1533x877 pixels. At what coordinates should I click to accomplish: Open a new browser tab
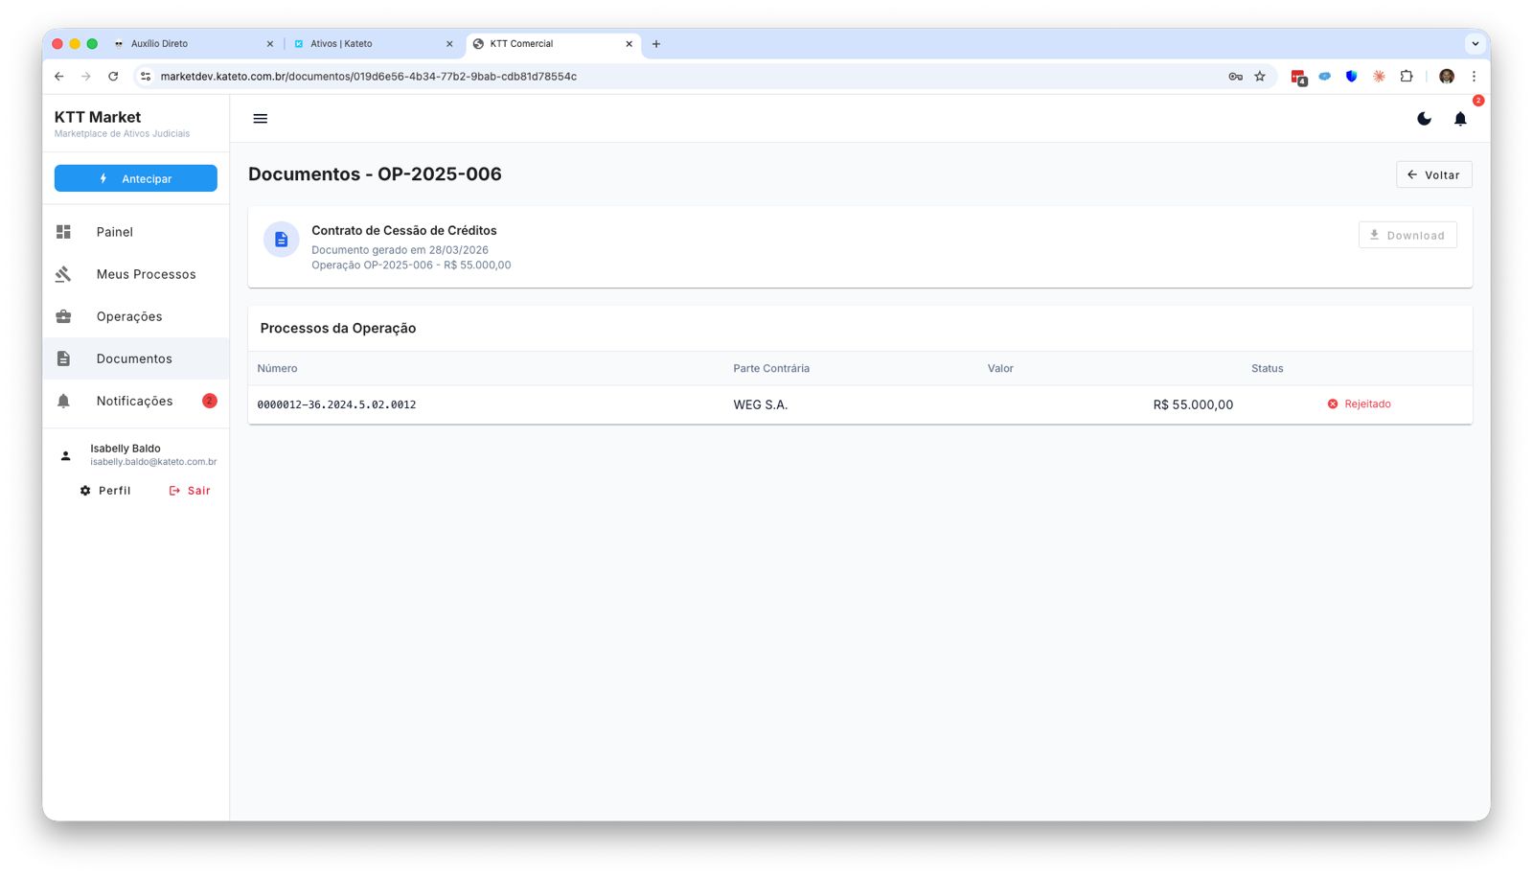click(656, 44)
